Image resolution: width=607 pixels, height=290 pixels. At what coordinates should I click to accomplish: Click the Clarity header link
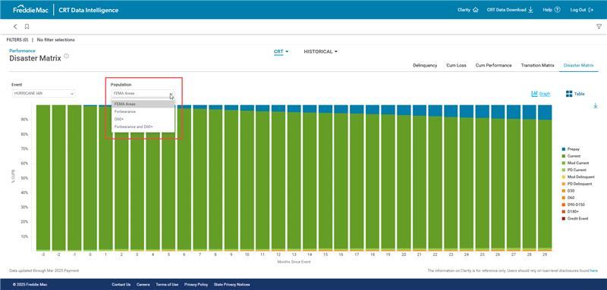464,10
